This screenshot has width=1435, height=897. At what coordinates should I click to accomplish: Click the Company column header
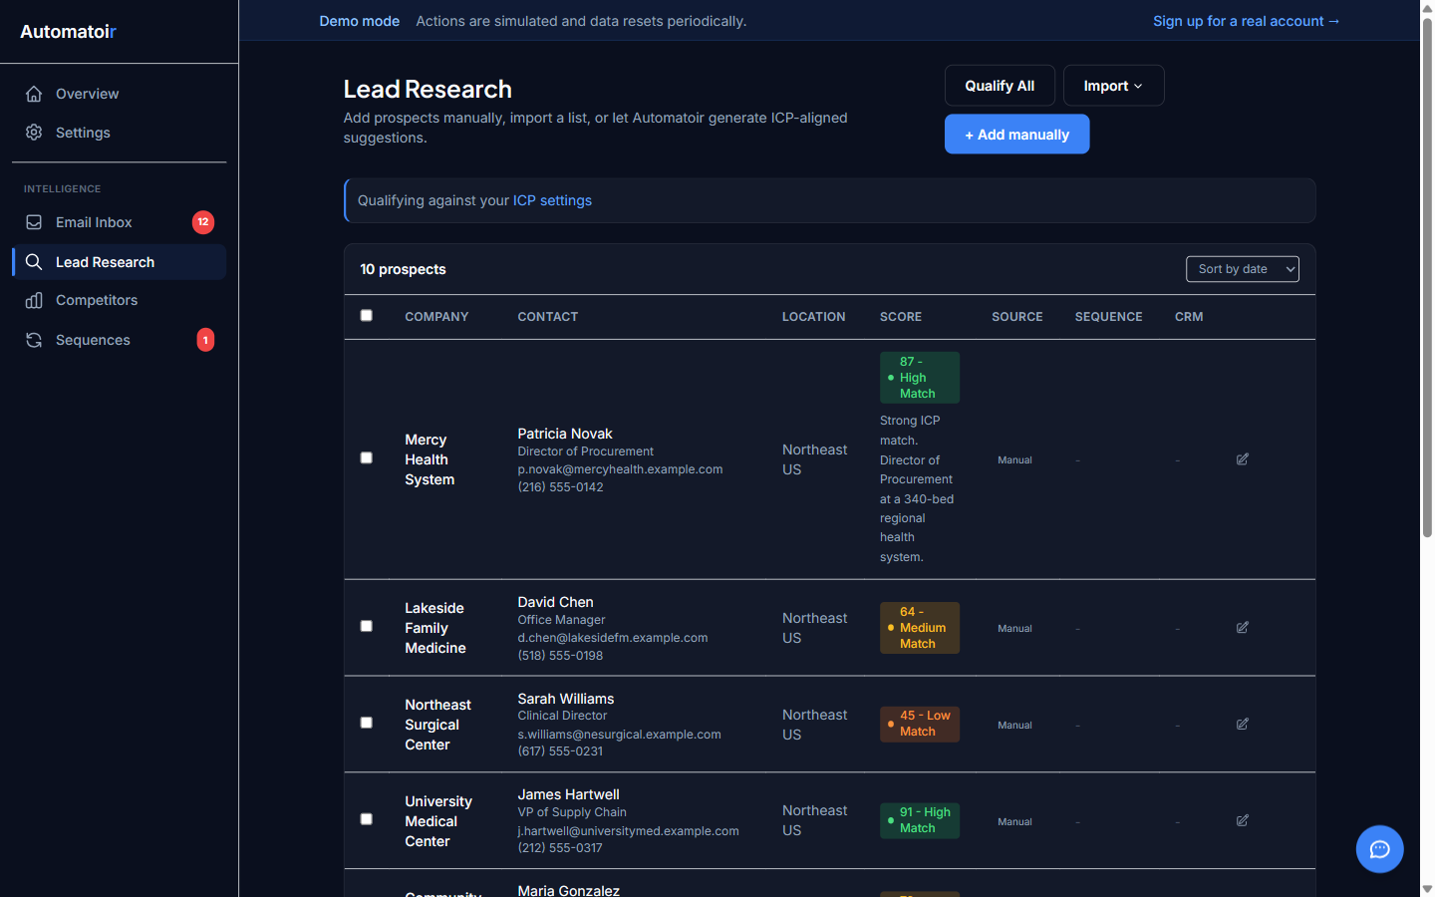click(436, 317)
